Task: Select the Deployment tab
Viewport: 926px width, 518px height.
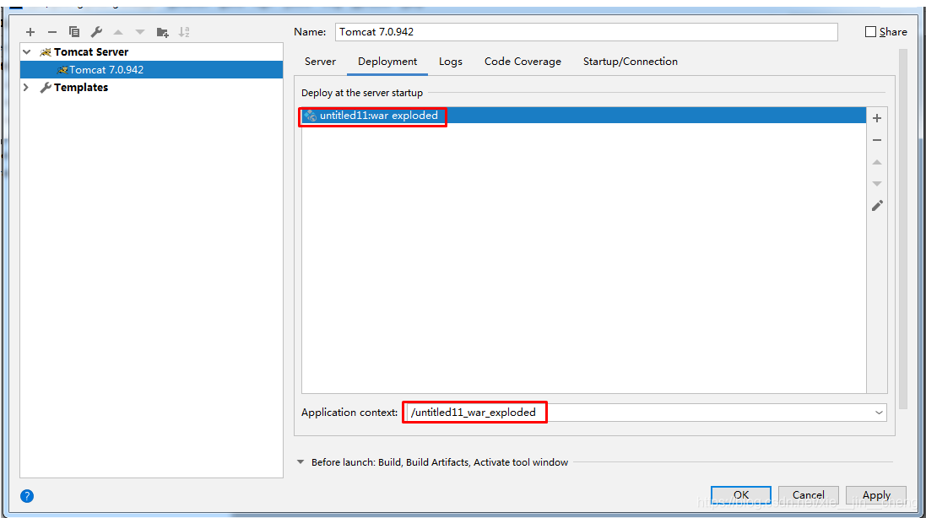Action: 387,62
